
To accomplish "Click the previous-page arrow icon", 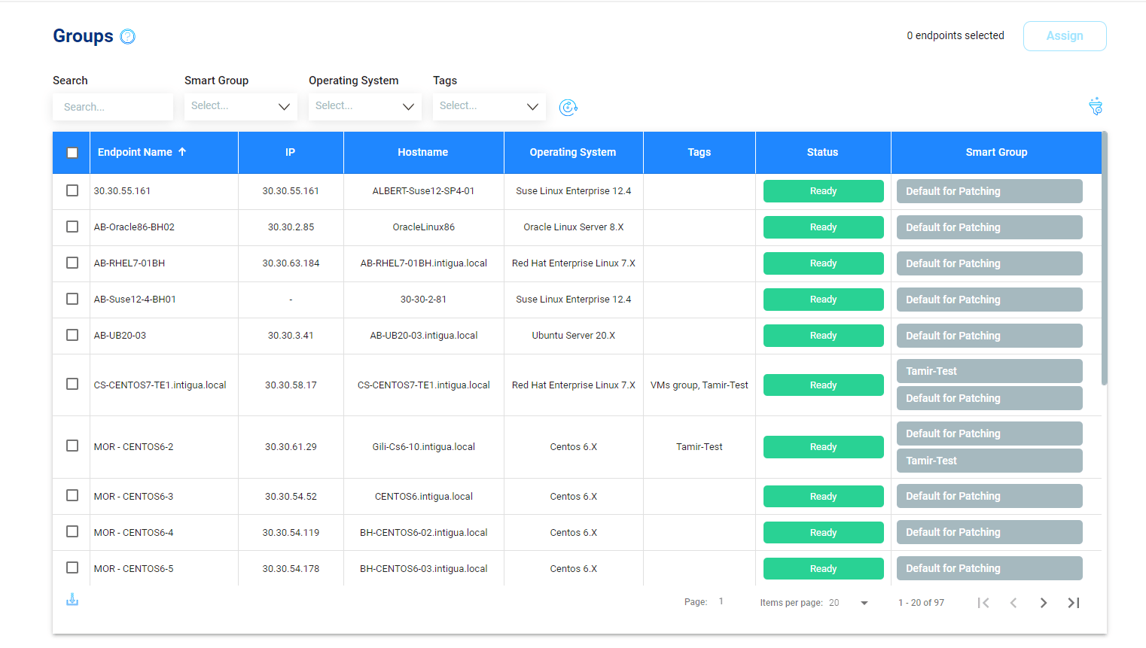I will [1013, 602].
